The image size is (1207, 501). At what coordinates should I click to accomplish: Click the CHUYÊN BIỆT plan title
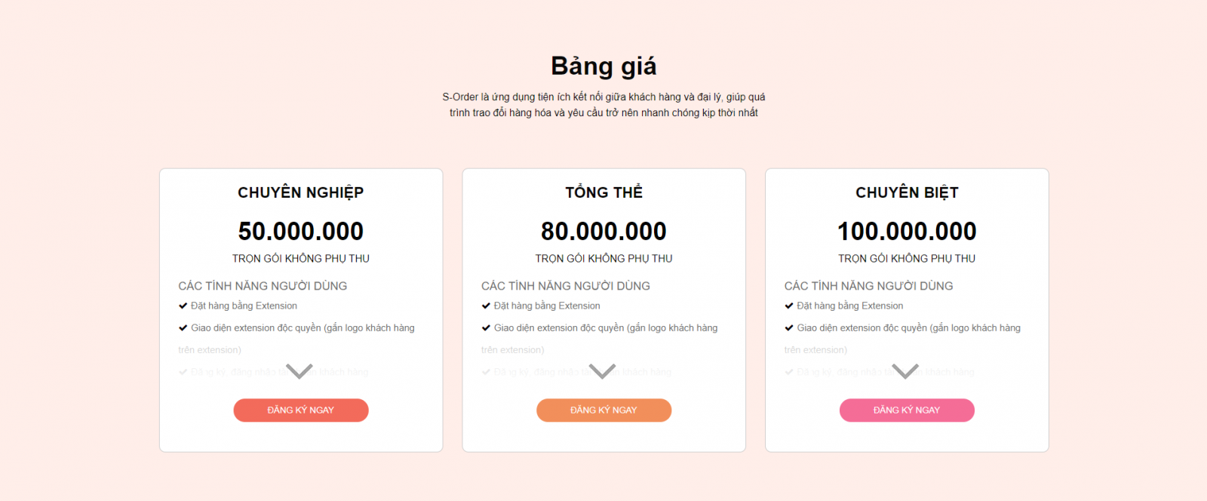click(907, 192)
